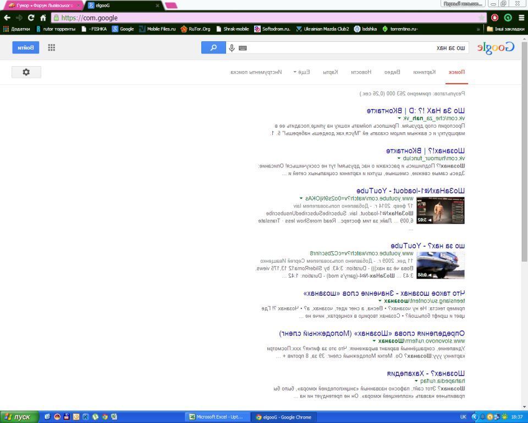Open the Shrak-mobile bookmark
The height and width of the screenshot is (423, 528).
click(x=232, y=29)
